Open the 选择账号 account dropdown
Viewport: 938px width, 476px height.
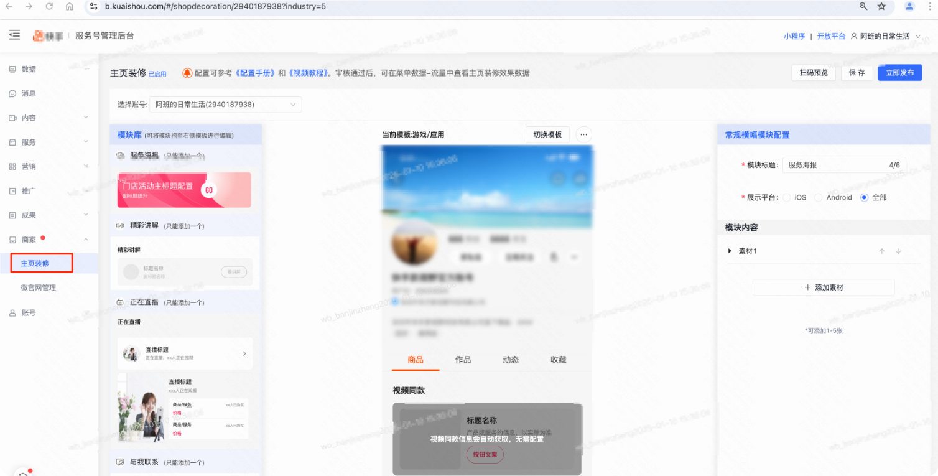(226, 105)
